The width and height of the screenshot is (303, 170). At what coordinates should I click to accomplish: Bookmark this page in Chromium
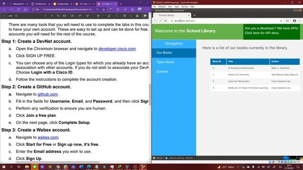click(x=281, y=21)
